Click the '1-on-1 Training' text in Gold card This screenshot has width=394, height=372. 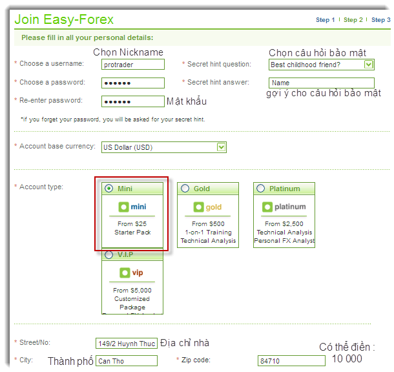click(209, 232)
